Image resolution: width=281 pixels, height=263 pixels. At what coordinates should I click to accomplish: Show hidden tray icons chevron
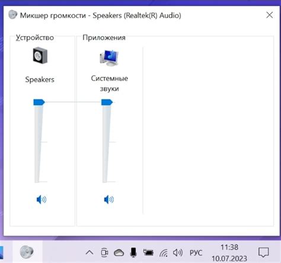pos(90,252)
